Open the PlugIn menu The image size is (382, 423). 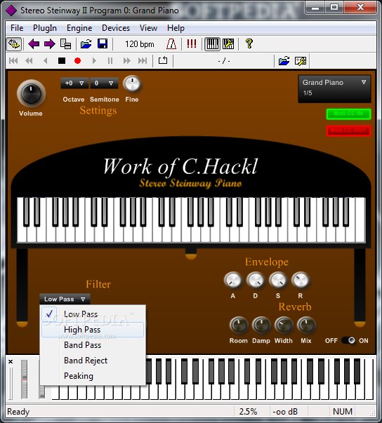pos(45,28)
